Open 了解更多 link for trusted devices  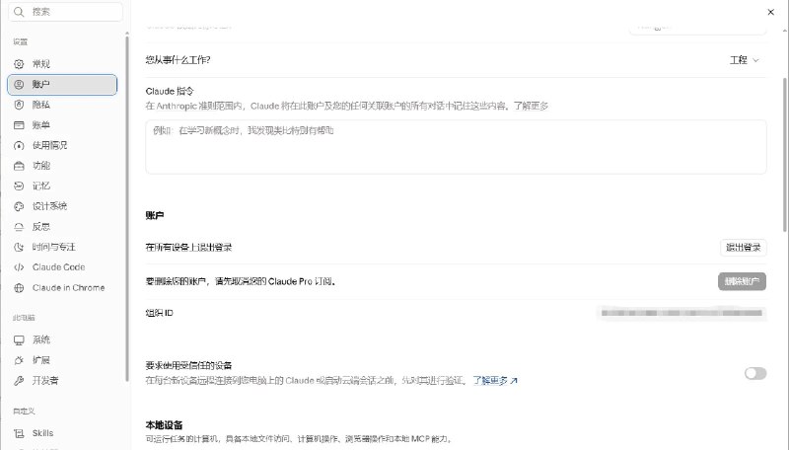click(495, 381)
